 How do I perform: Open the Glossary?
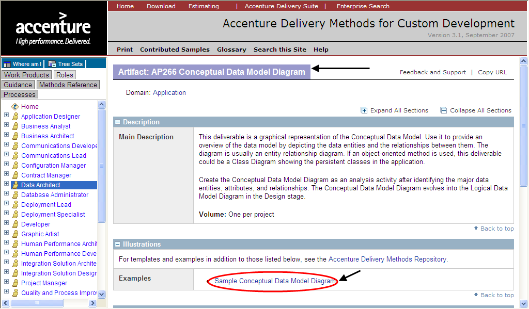click(231, 50)
